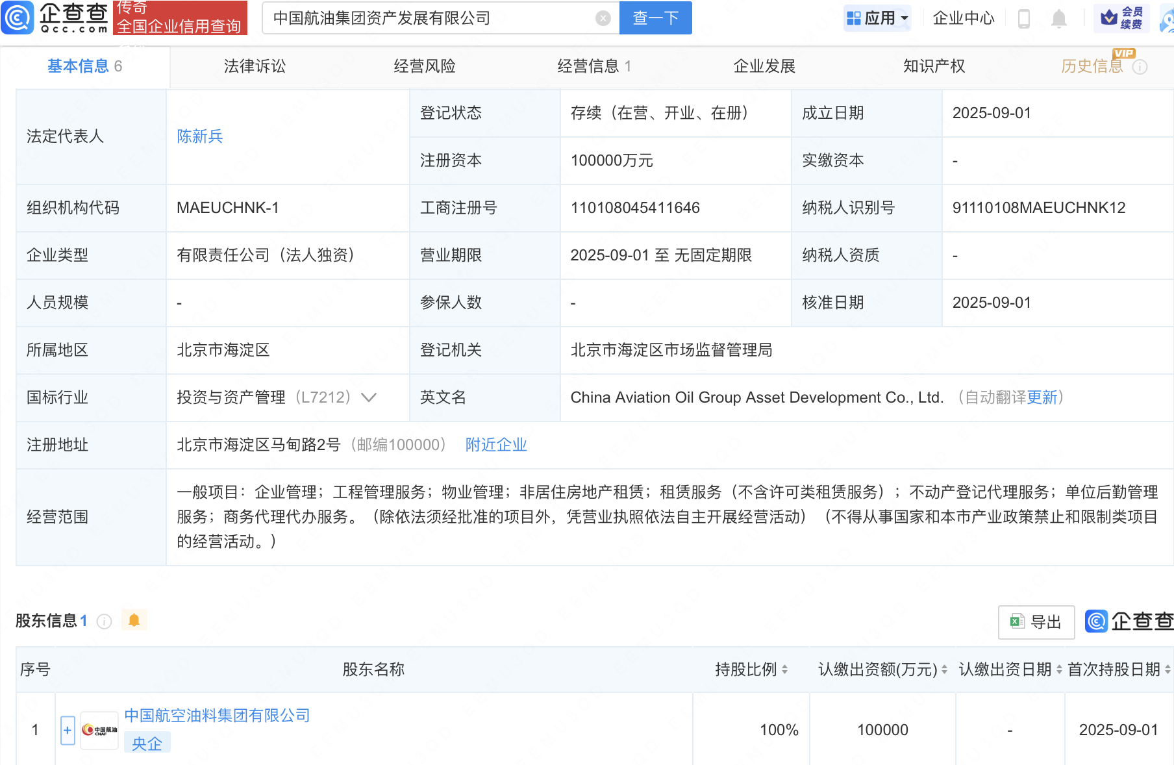Open the notification bell in header

1059,18
